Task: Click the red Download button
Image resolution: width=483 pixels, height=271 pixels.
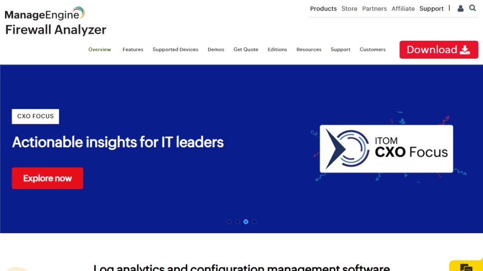Action: [439, 50]
